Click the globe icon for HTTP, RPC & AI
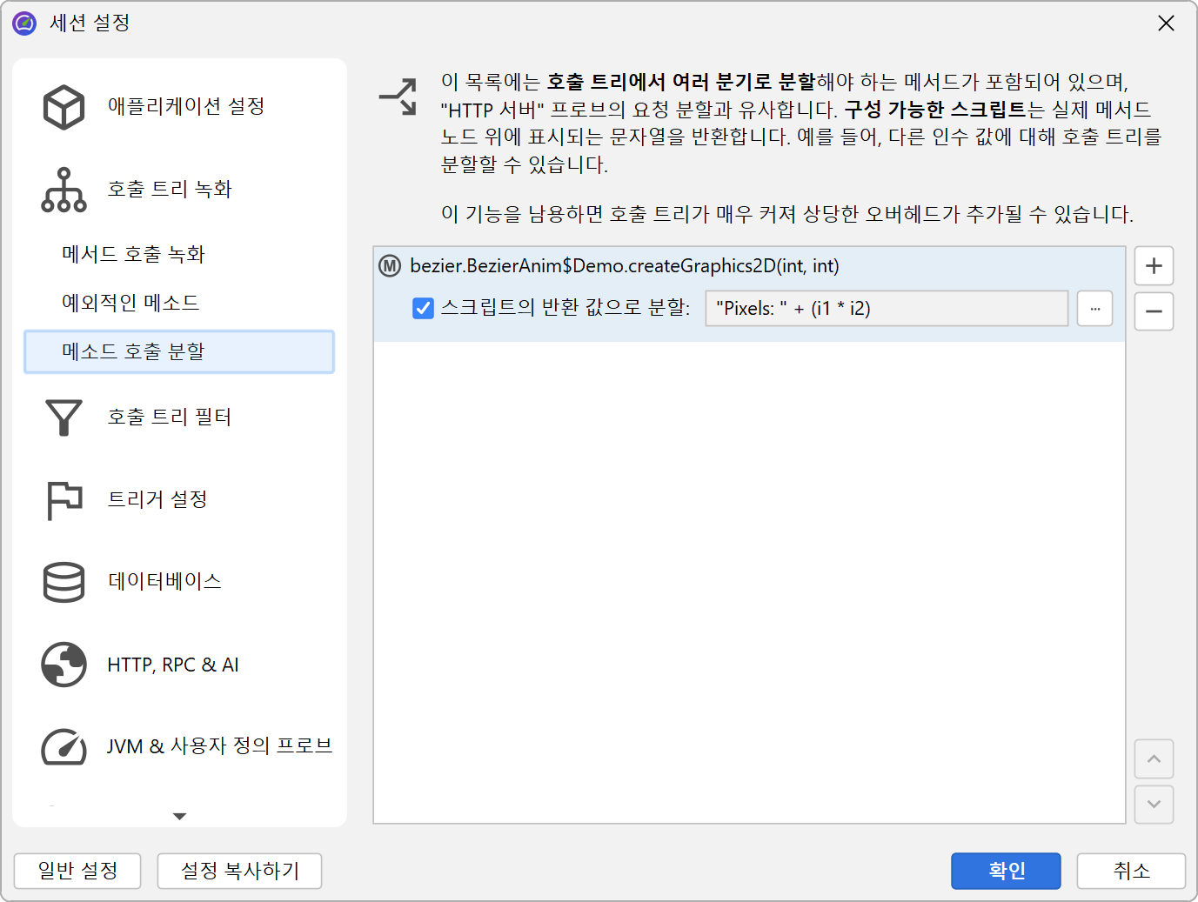1198x902 pixels. 64,665
